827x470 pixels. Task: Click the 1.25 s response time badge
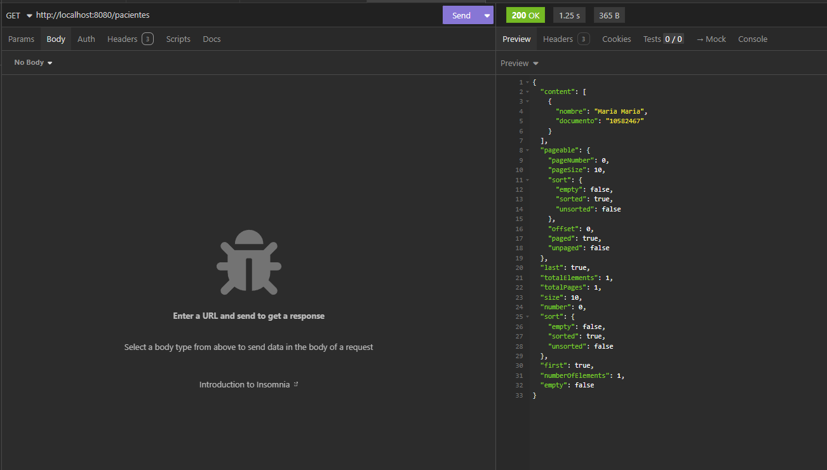pyautogui.click(x=569, y=15)
